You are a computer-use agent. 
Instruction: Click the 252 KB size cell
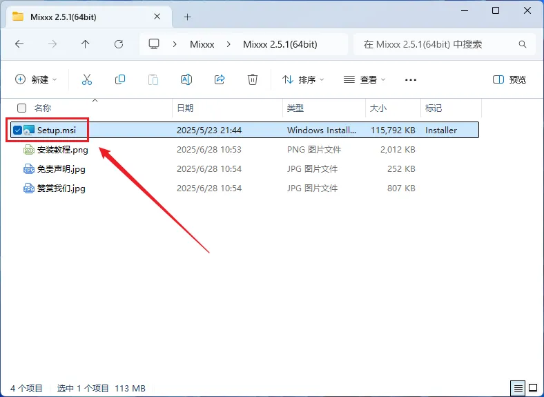pyautogui.click(x=401, y=169)
